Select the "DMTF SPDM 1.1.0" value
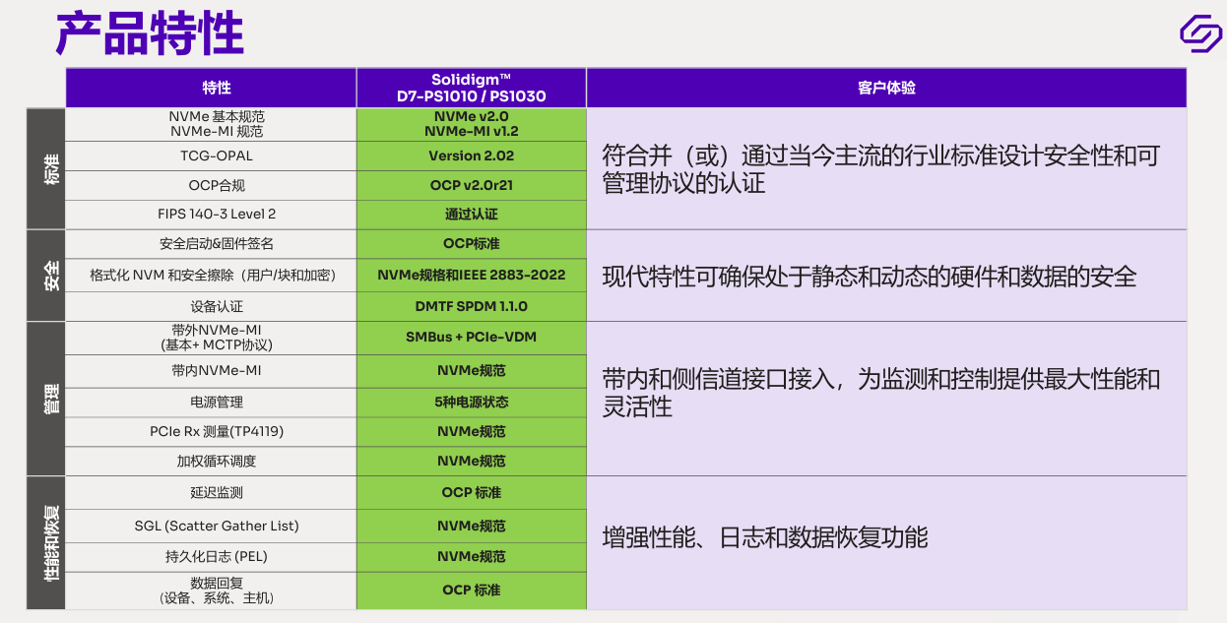 471,307
